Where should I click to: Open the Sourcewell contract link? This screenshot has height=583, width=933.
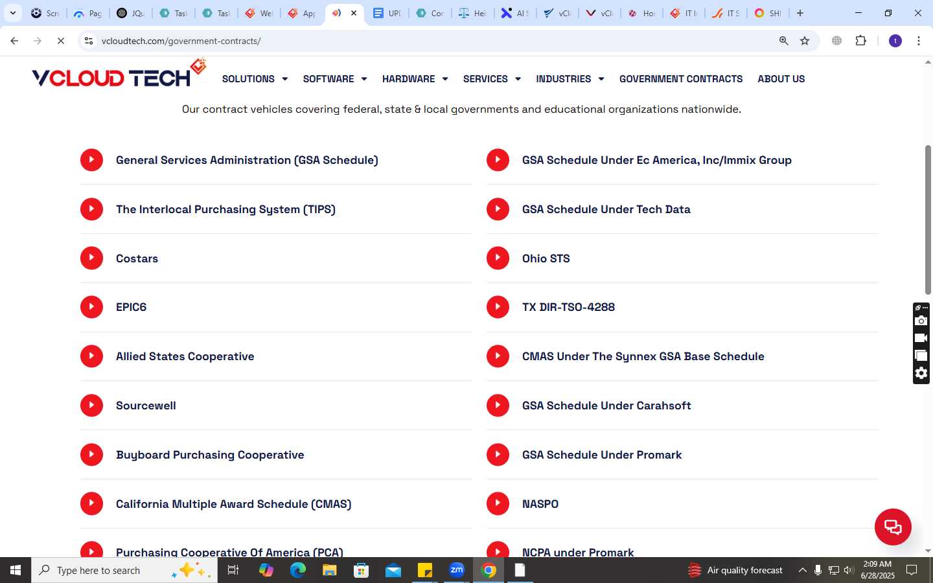pyautogui.click(x=146, y=406)
